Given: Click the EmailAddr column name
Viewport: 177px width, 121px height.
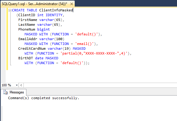Looking at the screenshot, I should pyautogui.click(x=28, y=39).
